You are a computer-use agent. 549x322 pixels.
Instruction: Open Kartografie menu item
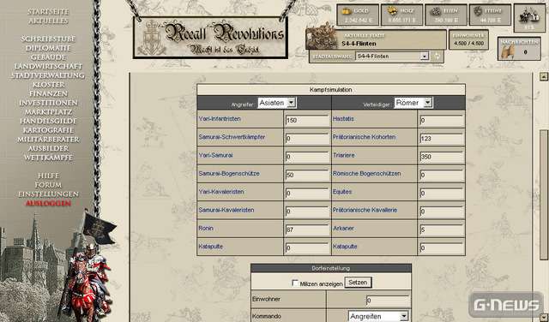[48, 130]
